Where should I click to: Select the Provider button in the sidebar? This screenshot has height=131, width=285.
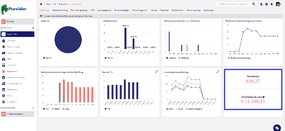coord(17,22)
